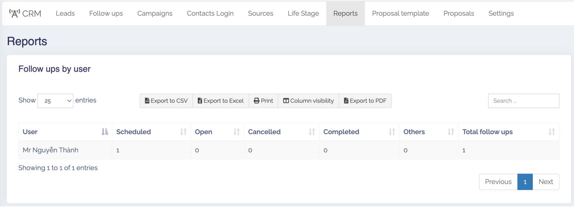Go to the Proposal template tab
This screenshot has width=574, height=208.
(x=400, y=13)
